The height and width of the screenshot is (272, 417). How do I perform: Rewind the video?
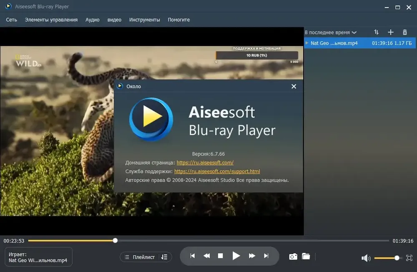[207, 256]
